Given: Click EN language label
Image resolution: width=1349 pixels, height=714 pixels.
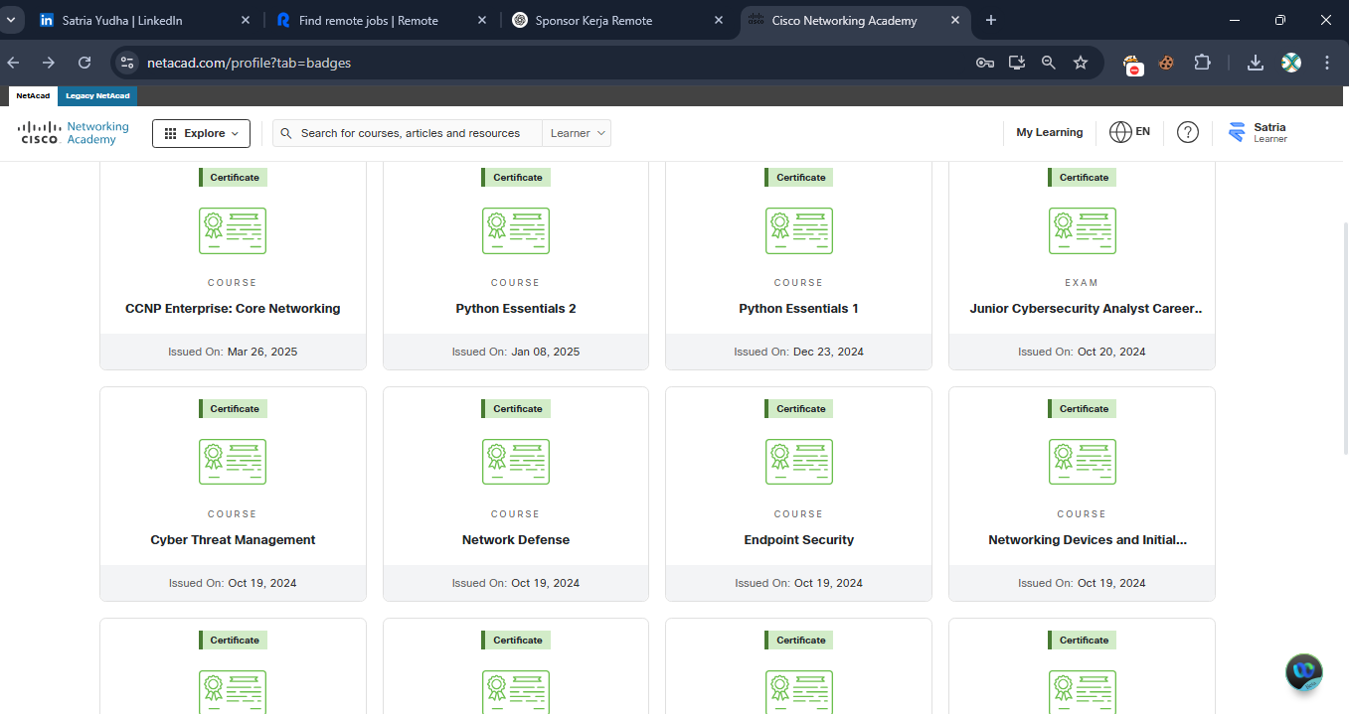Looking at the screenshot, I should click(1143, 131).
